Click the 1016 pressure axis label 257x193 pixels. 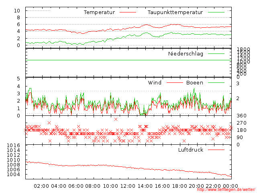click(13, 146)
